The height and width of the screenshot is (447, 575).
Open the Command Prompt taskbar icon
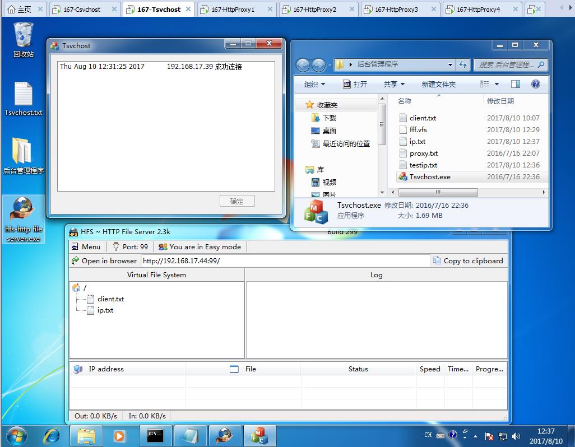(155, 435)
